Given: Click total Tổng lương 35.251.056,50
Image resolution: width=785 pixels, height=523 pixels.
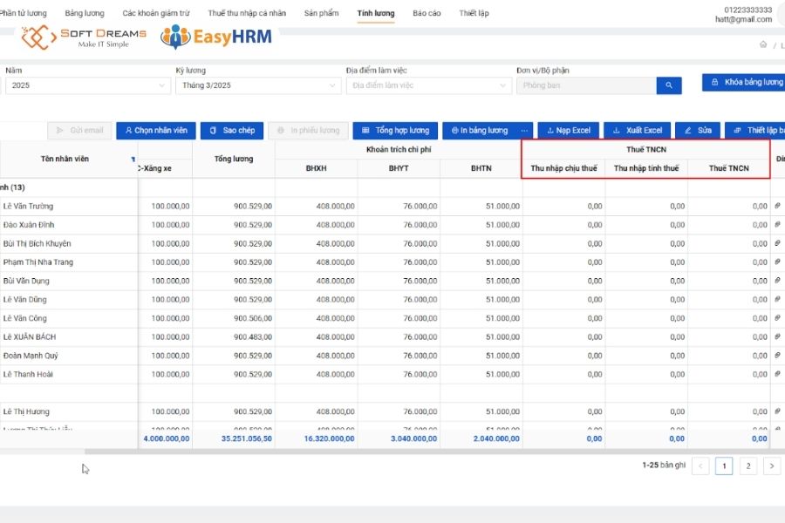Looking at the screenshot, I should tap(247, 439).
